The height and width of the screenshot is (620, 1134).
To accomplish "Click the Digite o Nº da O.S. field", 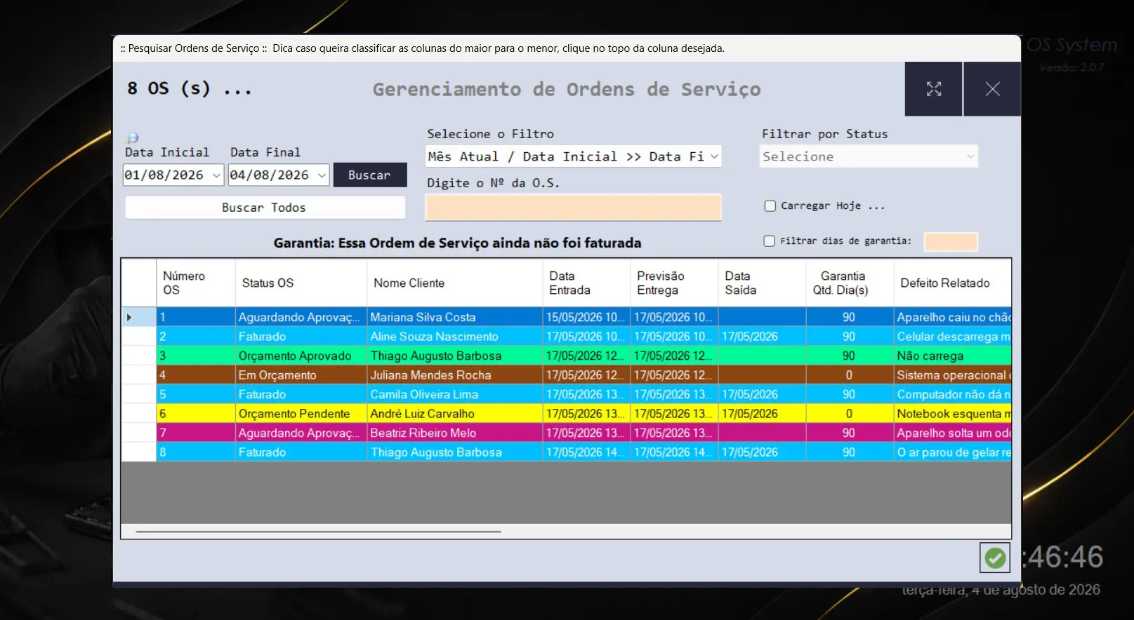I will point(574,208).
